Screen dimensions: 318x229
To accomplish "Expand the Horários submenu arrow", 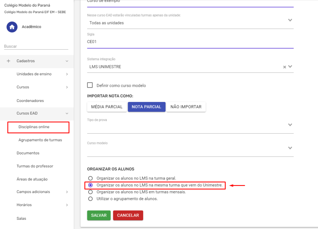I will click(67, 205).
